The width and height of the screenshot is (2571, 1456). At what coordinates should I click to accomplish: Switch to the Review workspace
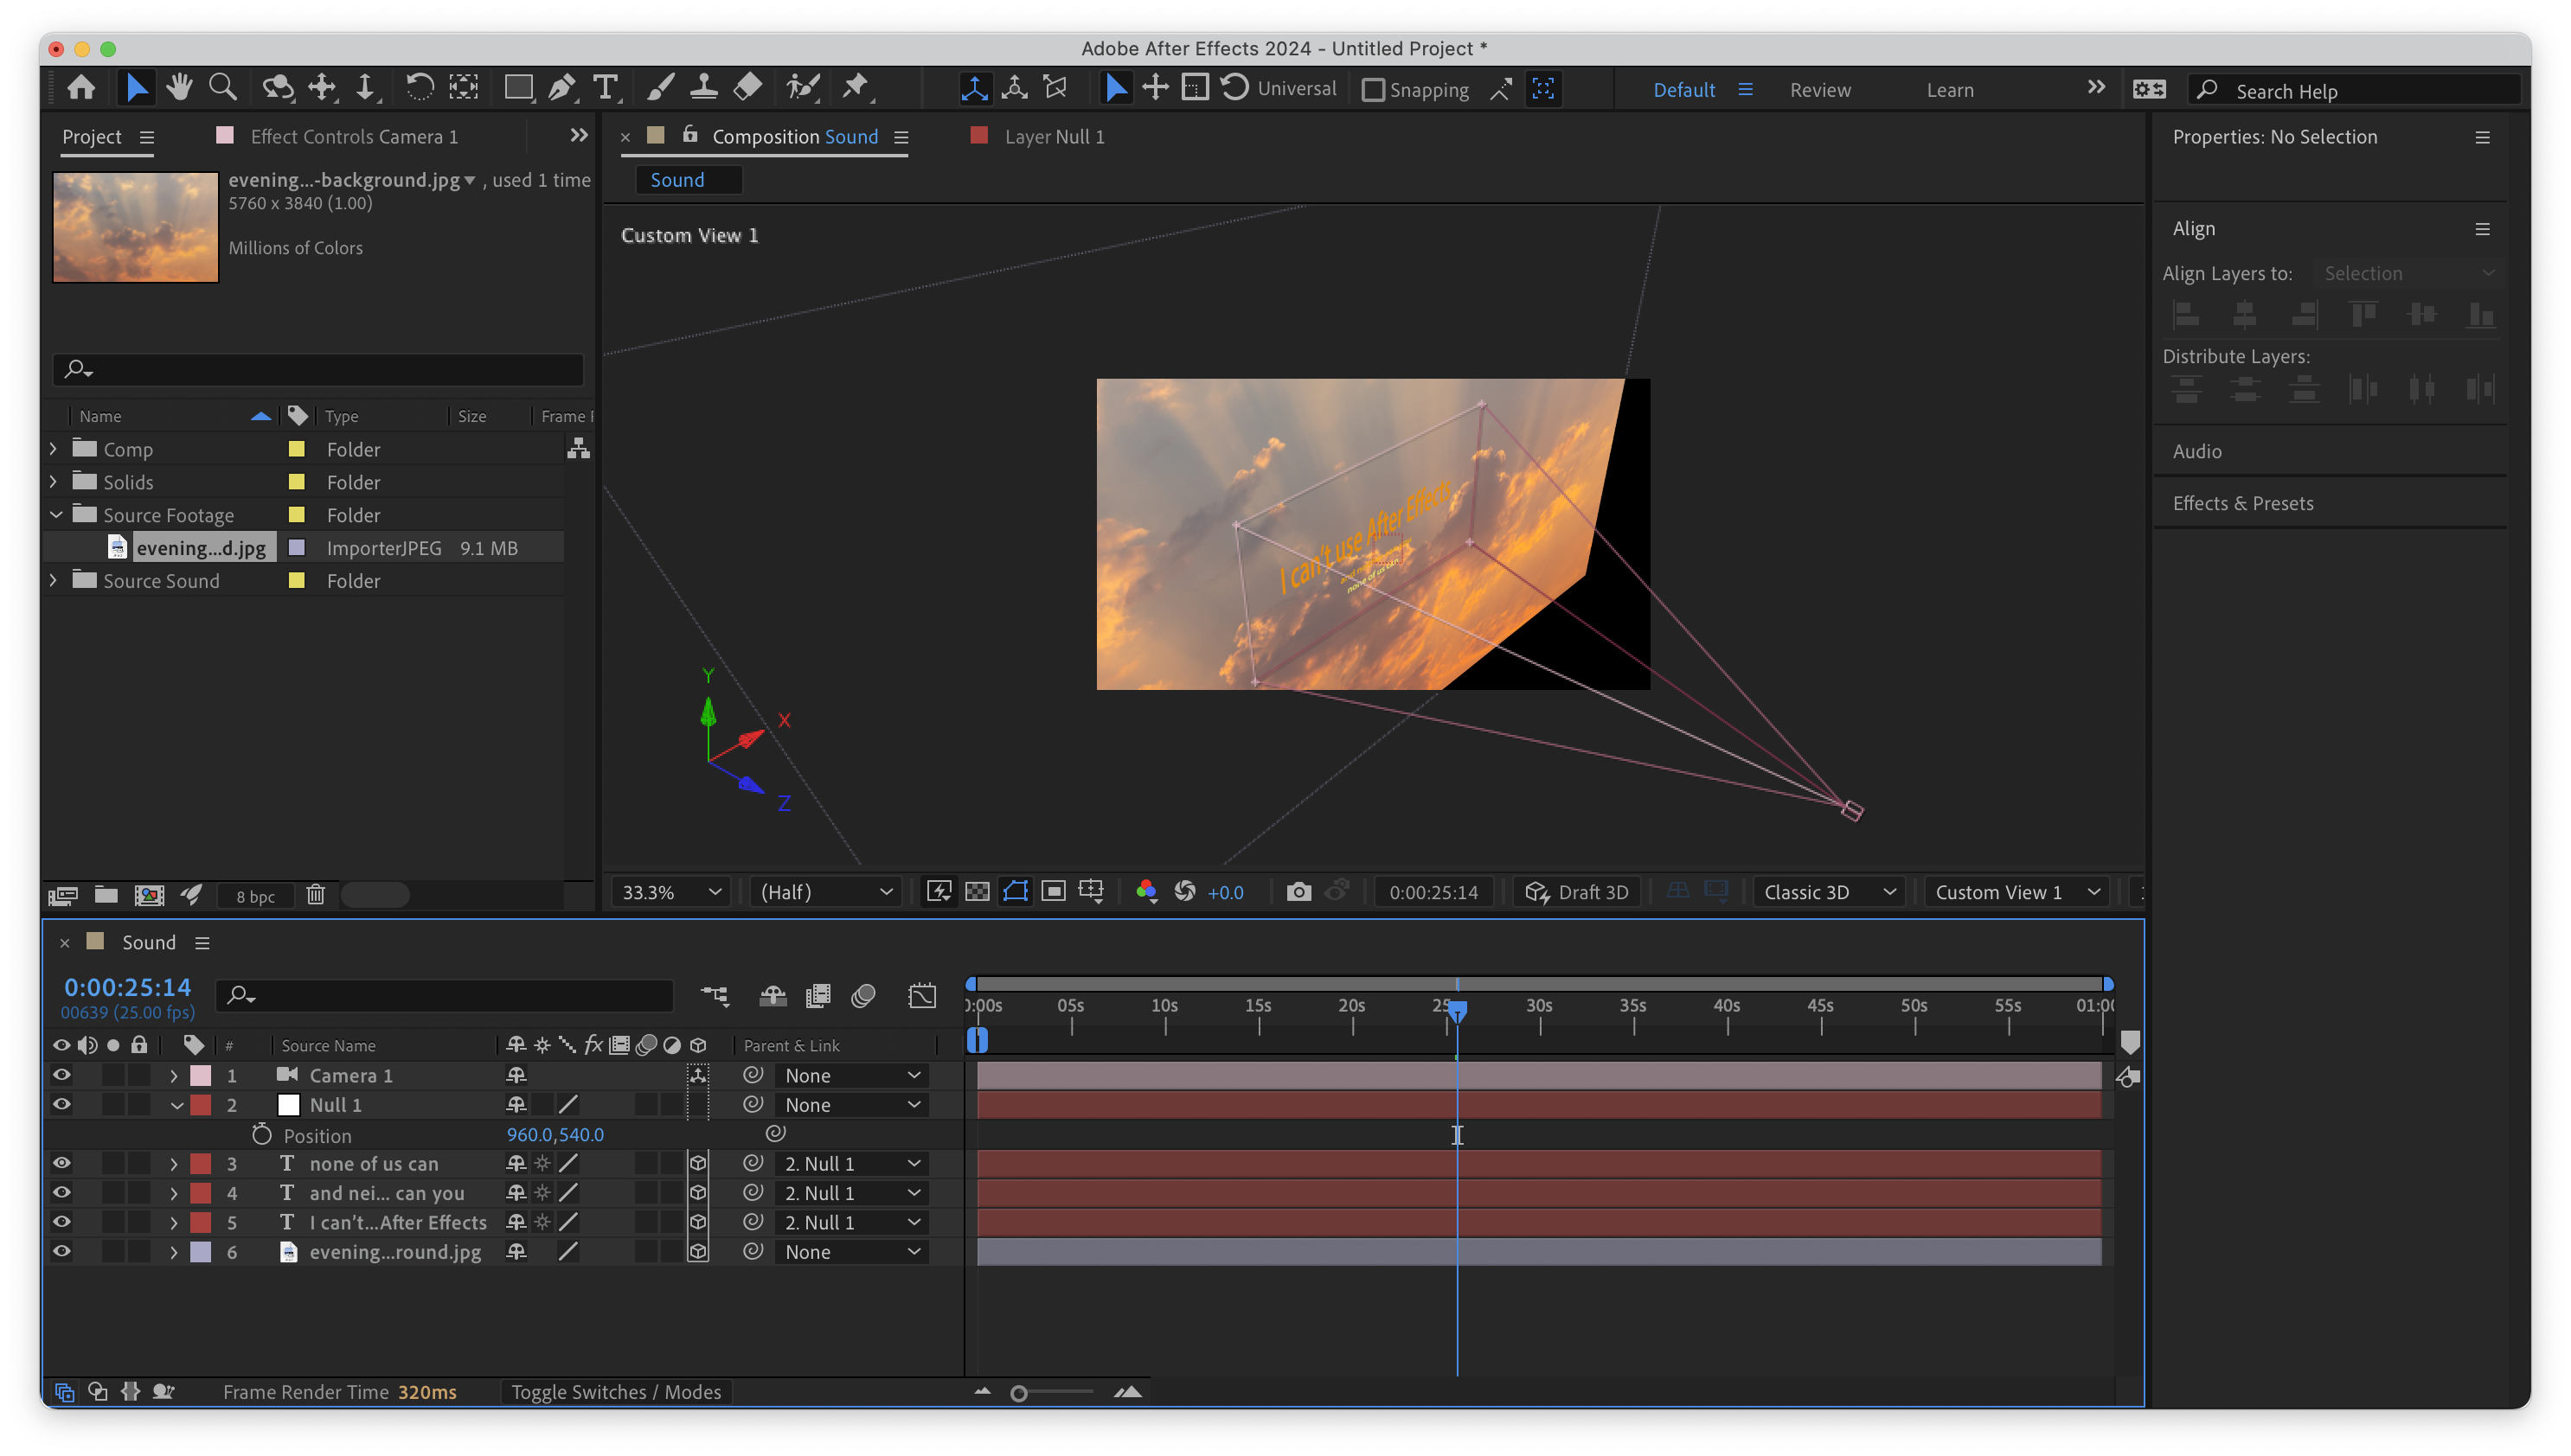pyautogui.click(x=1820, y=90)
